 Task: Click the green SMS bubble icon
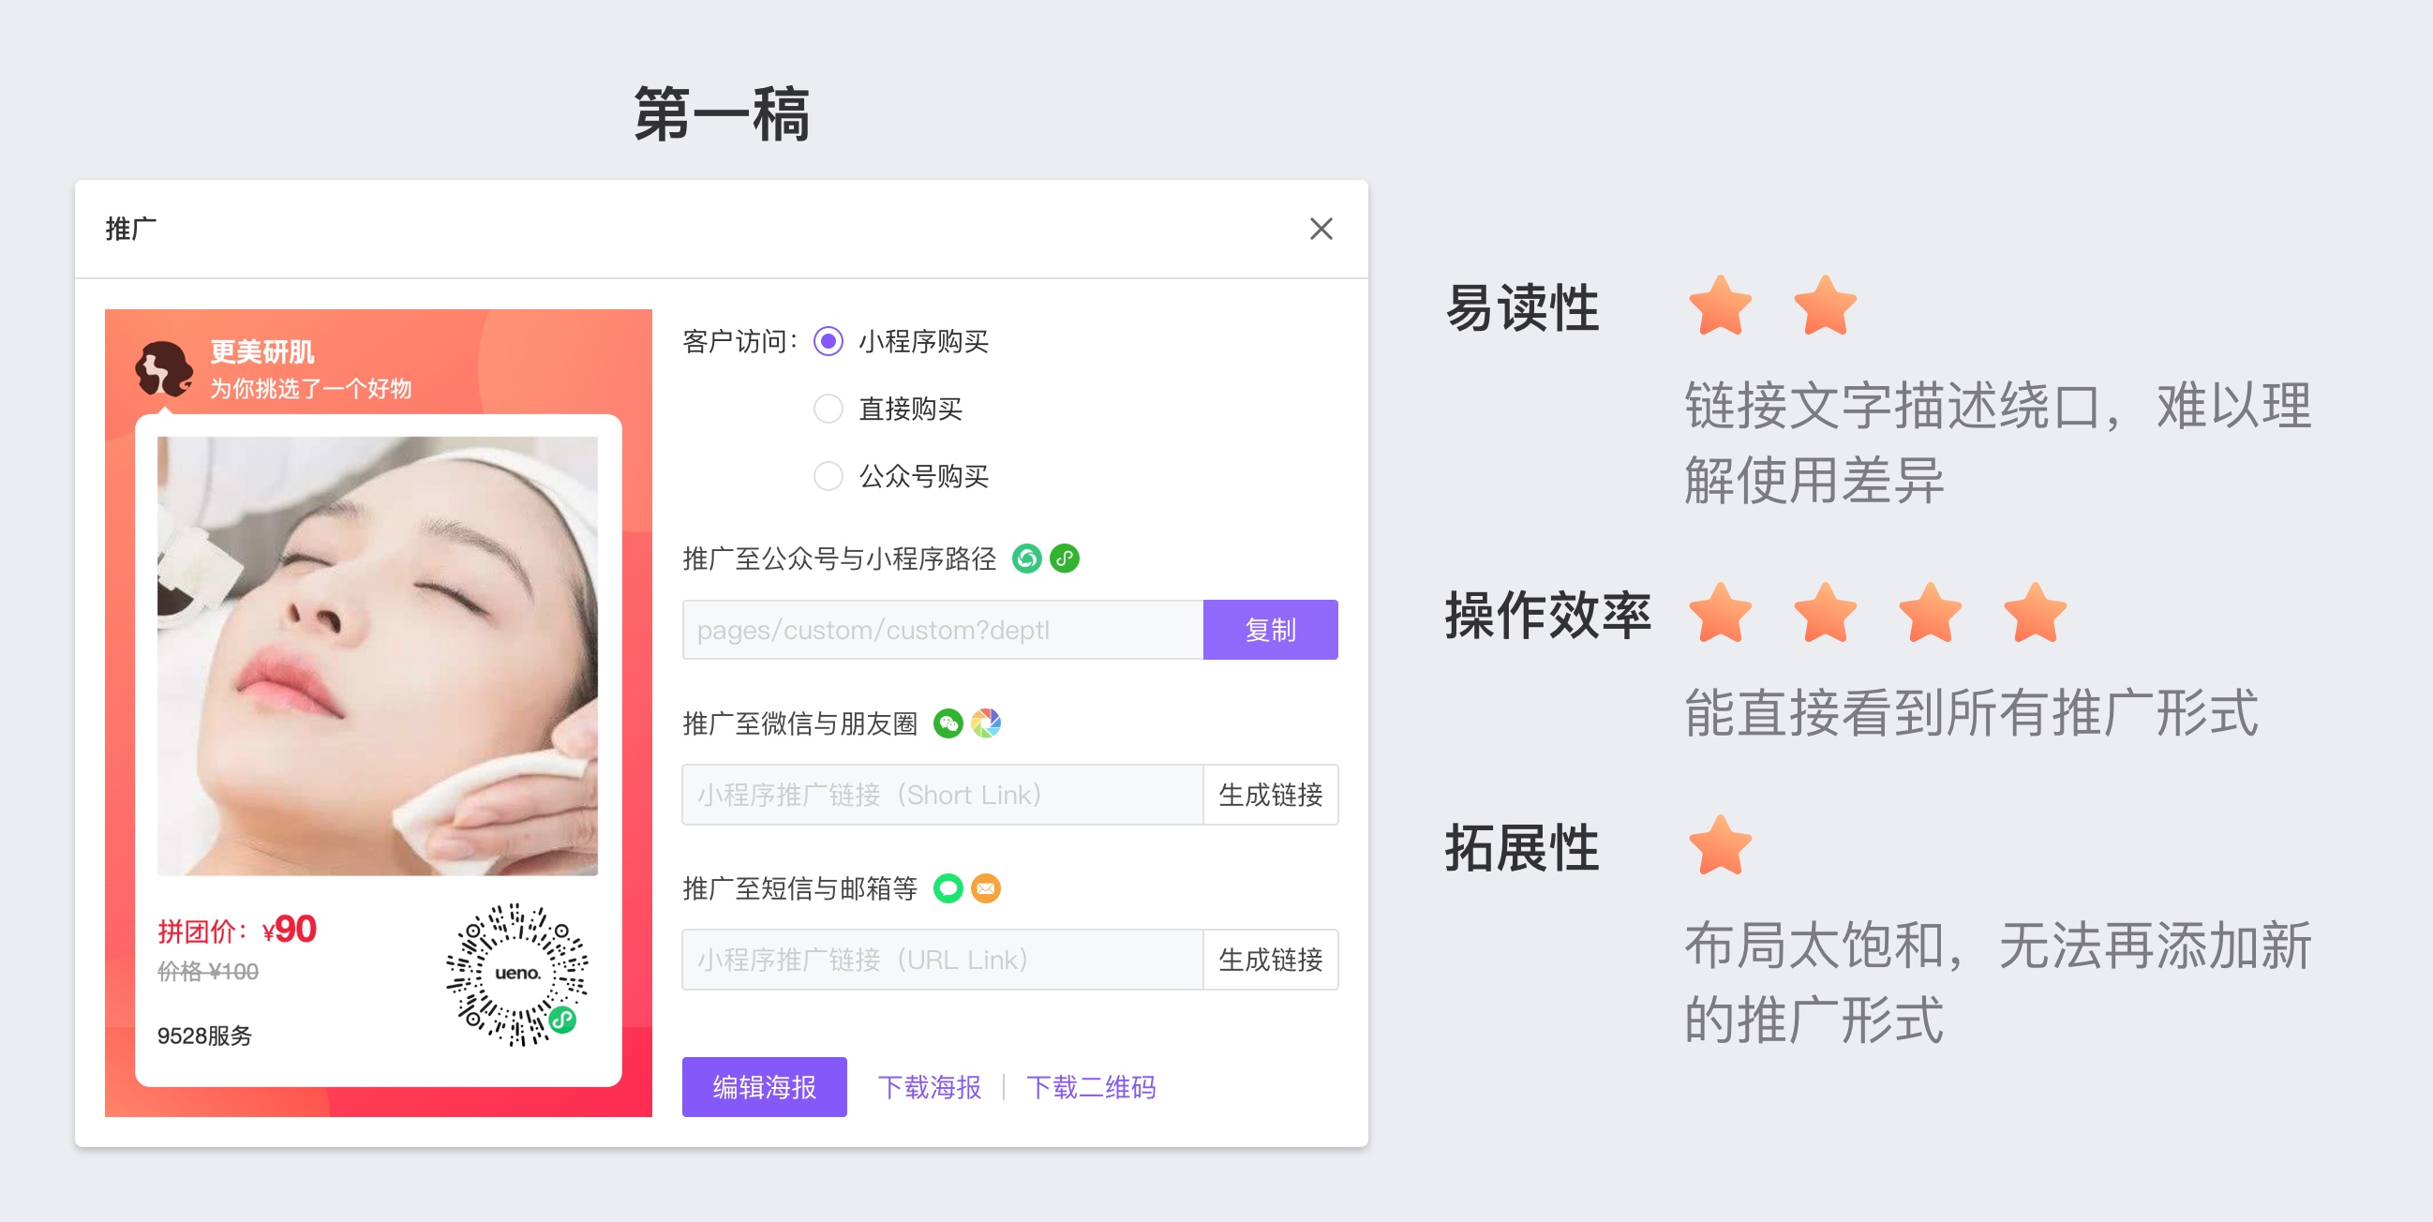point(948,888)
